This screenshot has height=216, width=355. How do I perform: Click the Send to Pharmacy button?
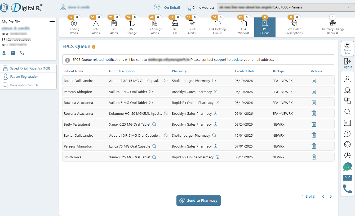click(x=199, y=200)
